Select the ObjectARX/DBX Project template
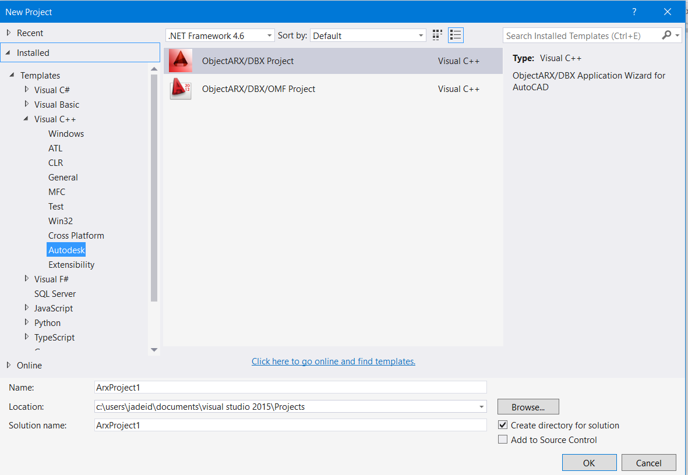This screenshot has height=475, width=688. (x=248, y=61)
